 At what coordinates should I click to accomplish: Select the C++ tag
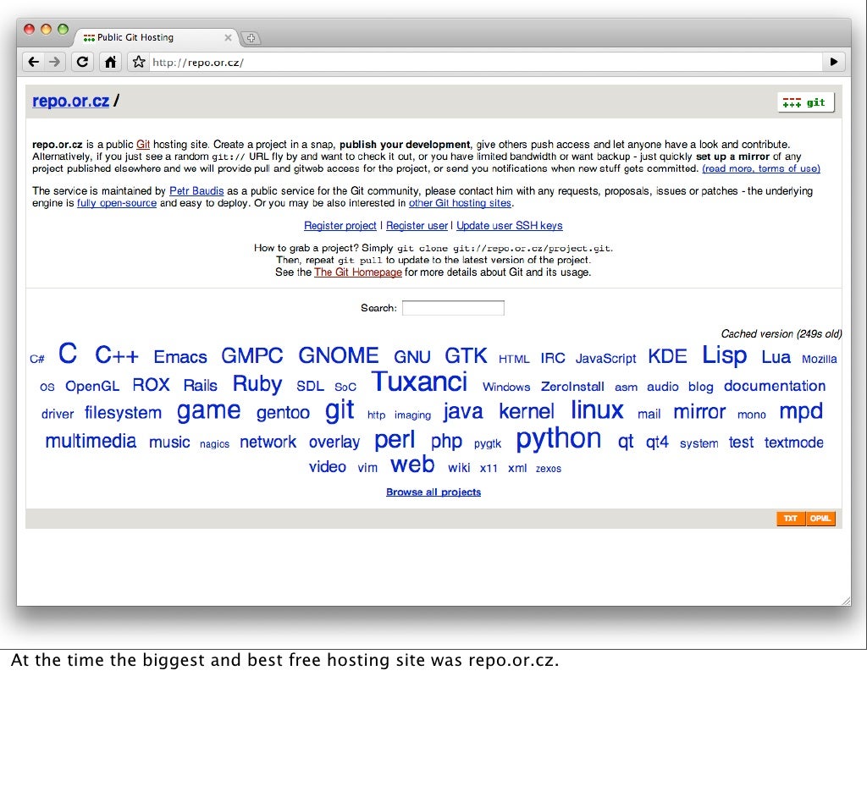pos(117,355)
